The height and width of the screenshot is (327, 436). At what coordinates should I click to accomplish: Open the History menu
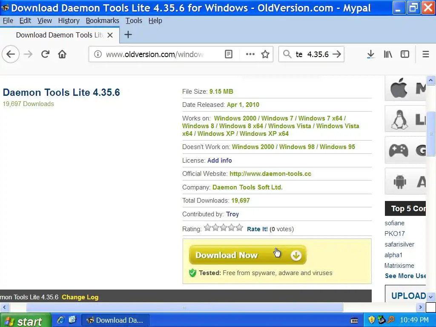(x=69, y=20)
